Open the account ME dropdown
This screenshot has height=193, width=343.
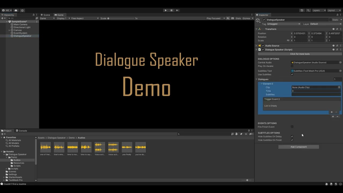pos(7,10)
